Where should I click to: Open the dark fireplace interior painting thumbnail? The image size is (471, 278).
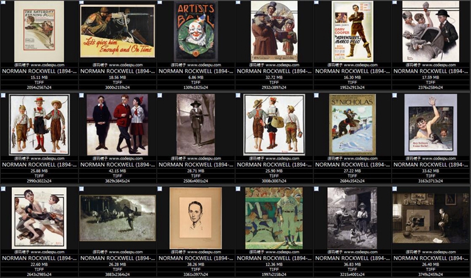tap(430, 218)
